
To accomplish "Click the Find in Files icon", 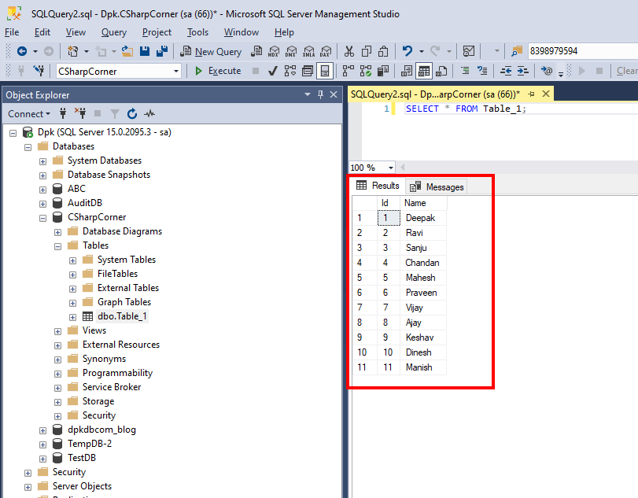I will (517, 51).
